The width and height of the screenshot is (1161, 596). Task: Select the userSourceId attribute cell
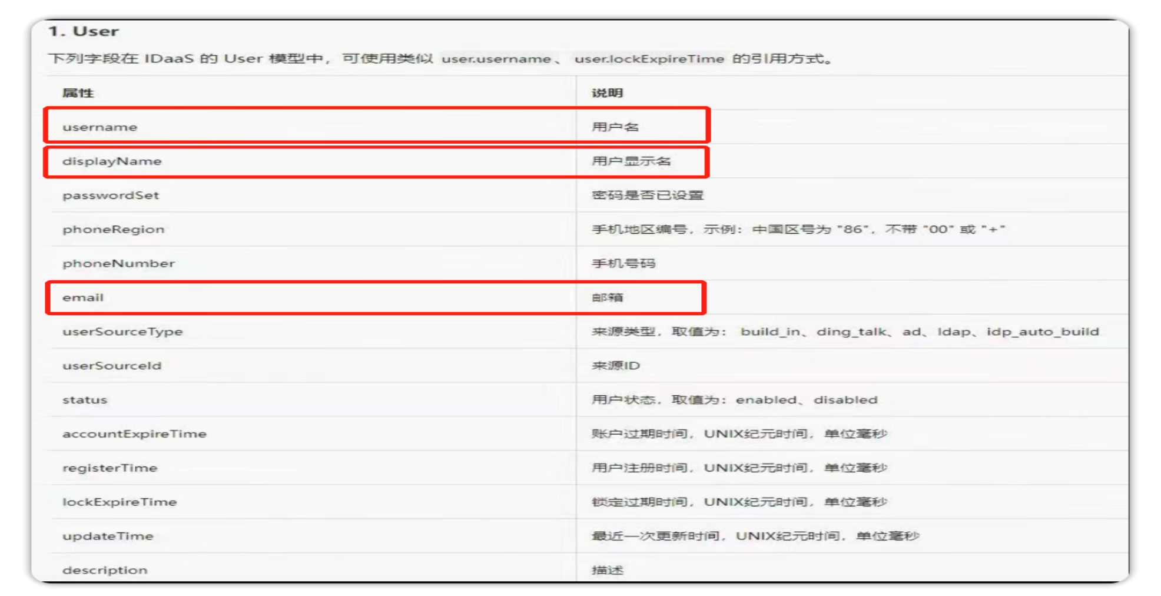[112, 366]
